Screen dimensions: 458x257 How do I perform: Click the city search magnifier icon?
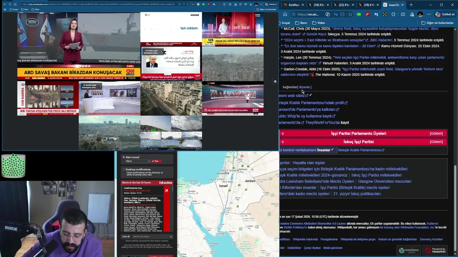171,236
